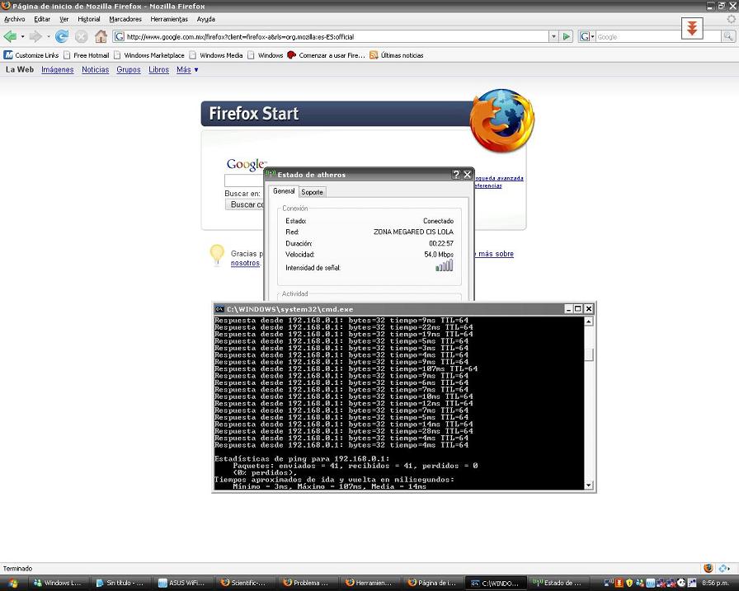
Task: Click the throbber gear icon at top right
Action: coord(731,19)
